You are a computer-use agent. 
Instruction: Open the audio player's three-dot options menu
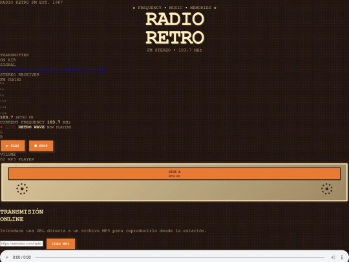[x=342, y=257]
